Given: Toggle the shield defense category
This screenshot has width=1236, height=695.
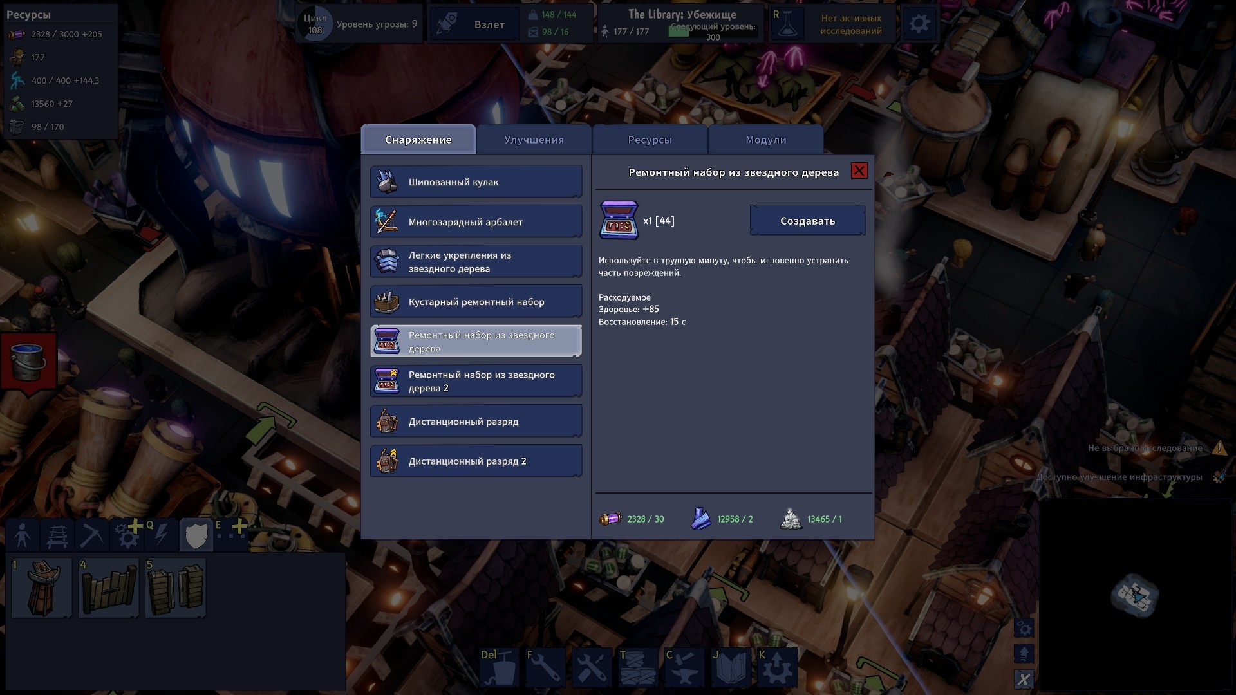Looking at the screenshot, I should click(196, 535).
